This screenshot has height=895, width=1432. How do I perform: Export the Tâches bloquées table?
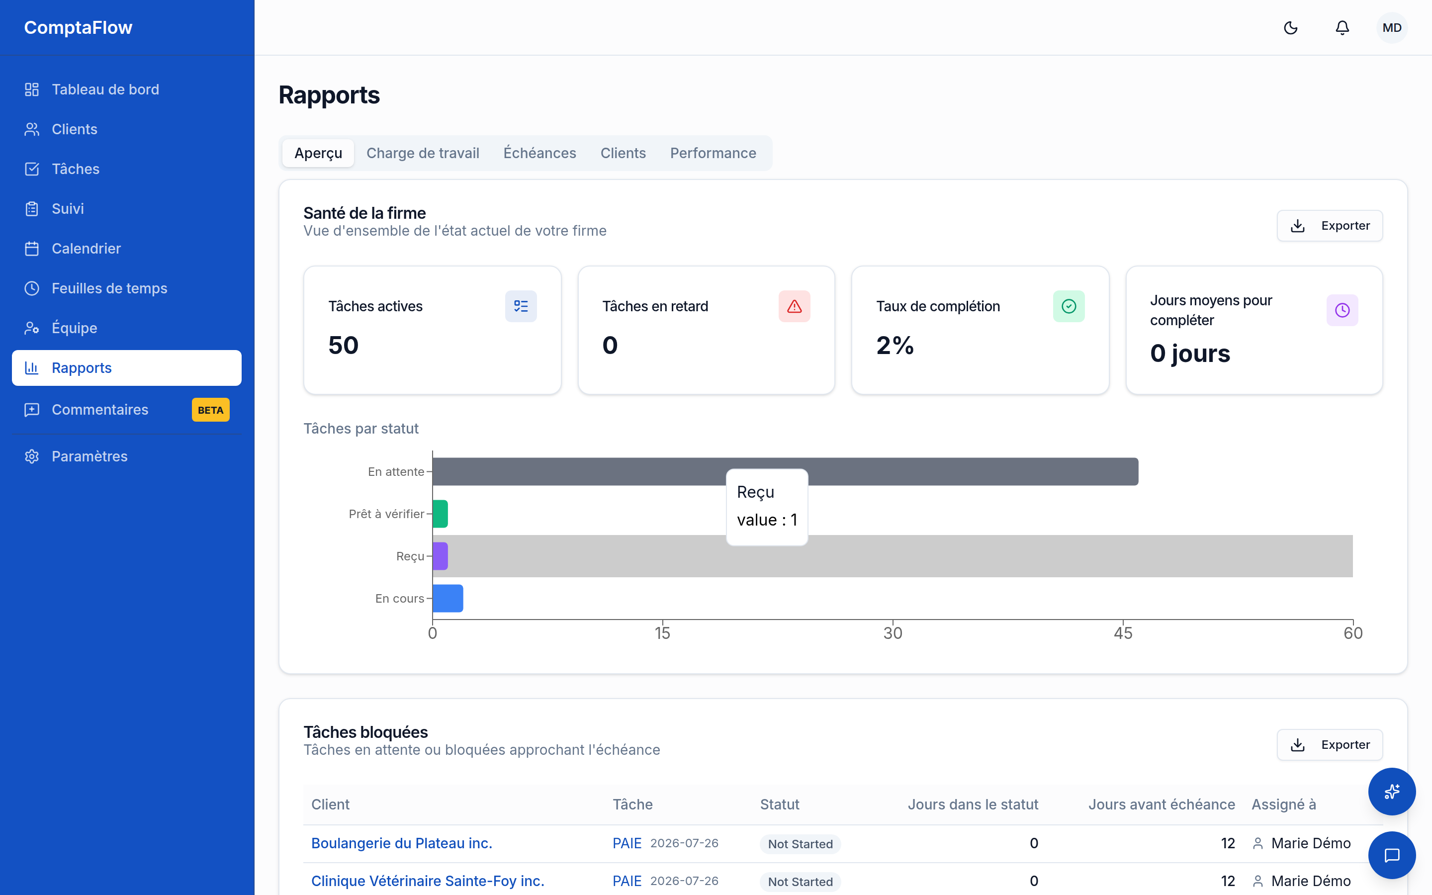point(1330,745)
